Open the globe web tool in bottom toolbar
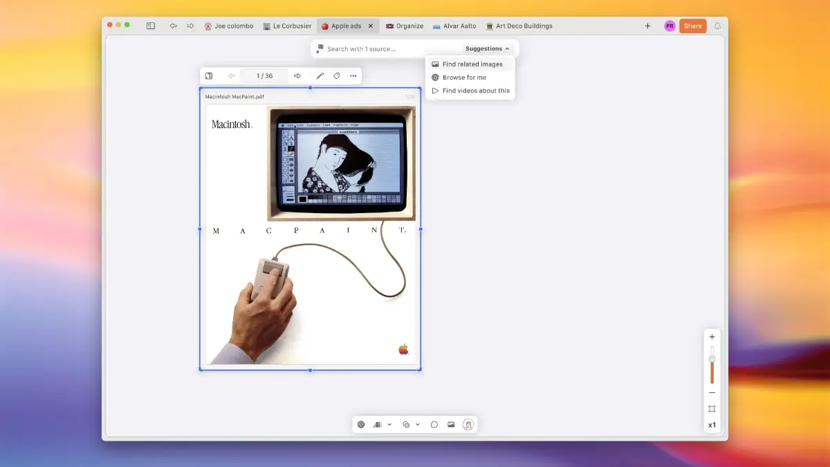 (361, 425)
